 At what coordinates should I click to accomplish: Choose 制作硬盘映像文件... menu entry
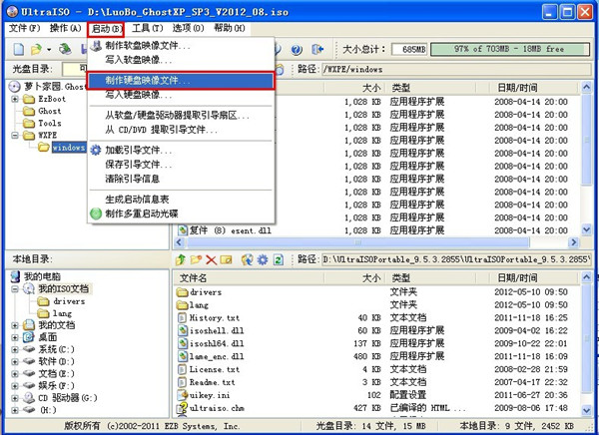click(181, 81)
